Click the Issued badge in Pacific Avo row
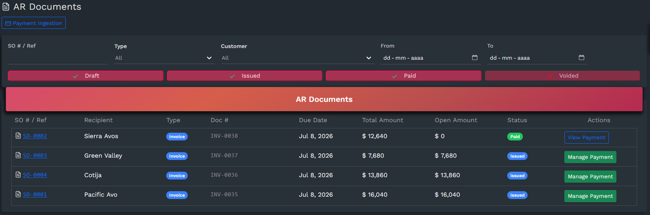This screenshot has height=215, width=650. tap(517, 195)
